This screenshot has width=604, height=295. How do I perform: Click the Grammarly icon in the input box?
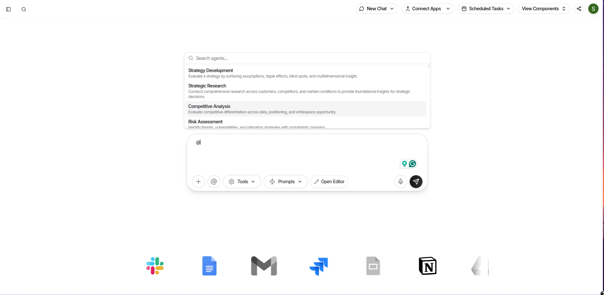click(x=413, y=163)
